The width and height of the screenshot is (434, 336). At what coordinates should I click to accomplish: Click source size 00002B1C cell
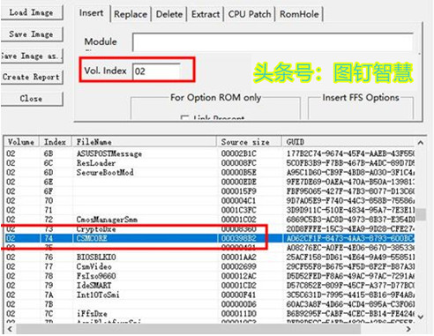239,153
